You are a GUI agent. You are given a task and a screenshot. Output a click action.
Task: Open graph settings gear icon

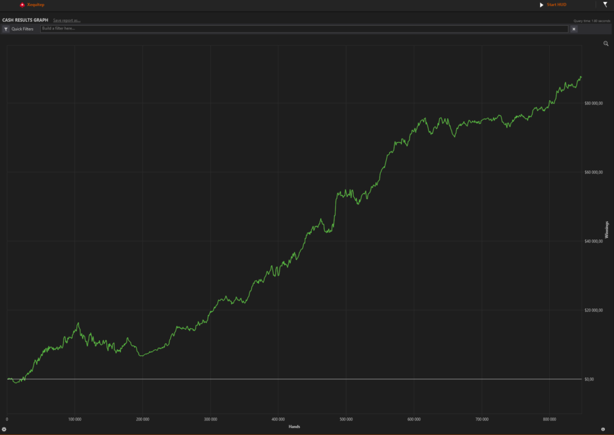4,429
